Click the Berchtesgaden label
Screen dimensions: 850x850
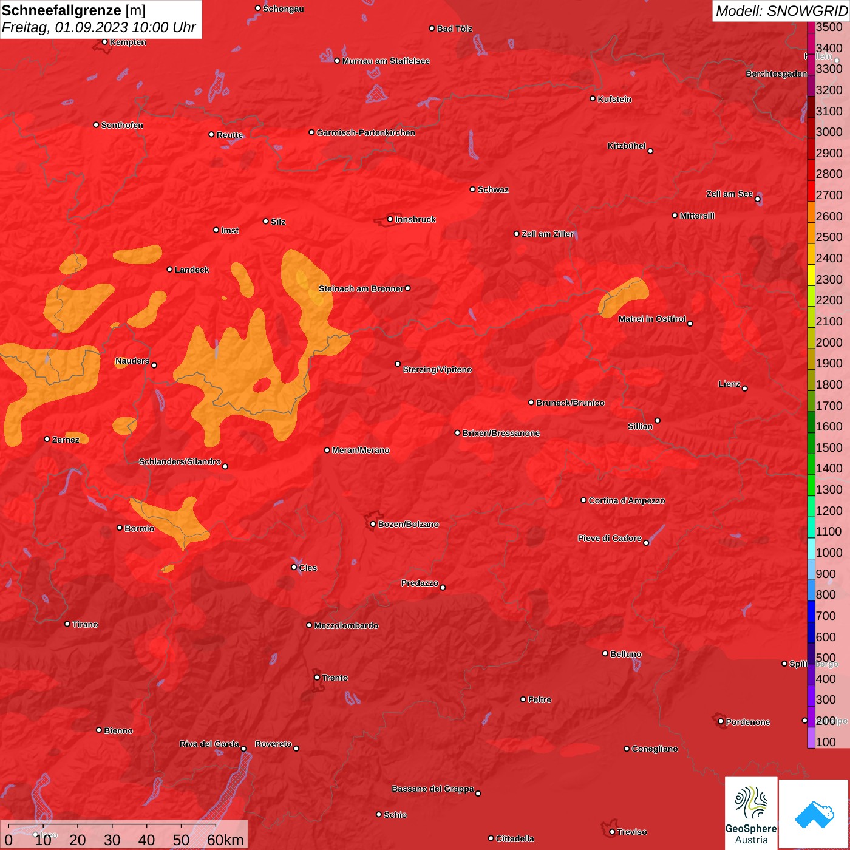776,73
